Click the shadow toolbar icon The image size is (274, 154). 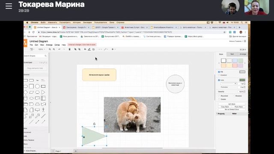pos(93,50)
